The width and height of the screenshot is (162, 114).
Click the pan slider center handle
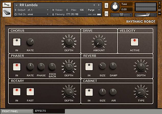point(122,15)
